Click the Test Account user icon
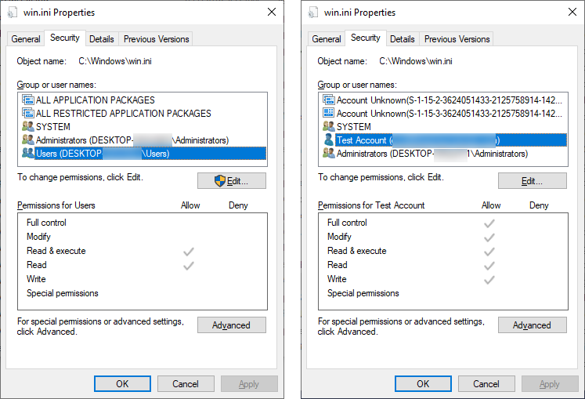The height and width of the screenshot is (399, 585). click(x=329, y=140)
